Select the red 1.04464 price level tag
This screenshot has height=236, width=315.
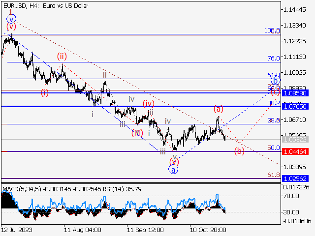click(x=295, y=151)
